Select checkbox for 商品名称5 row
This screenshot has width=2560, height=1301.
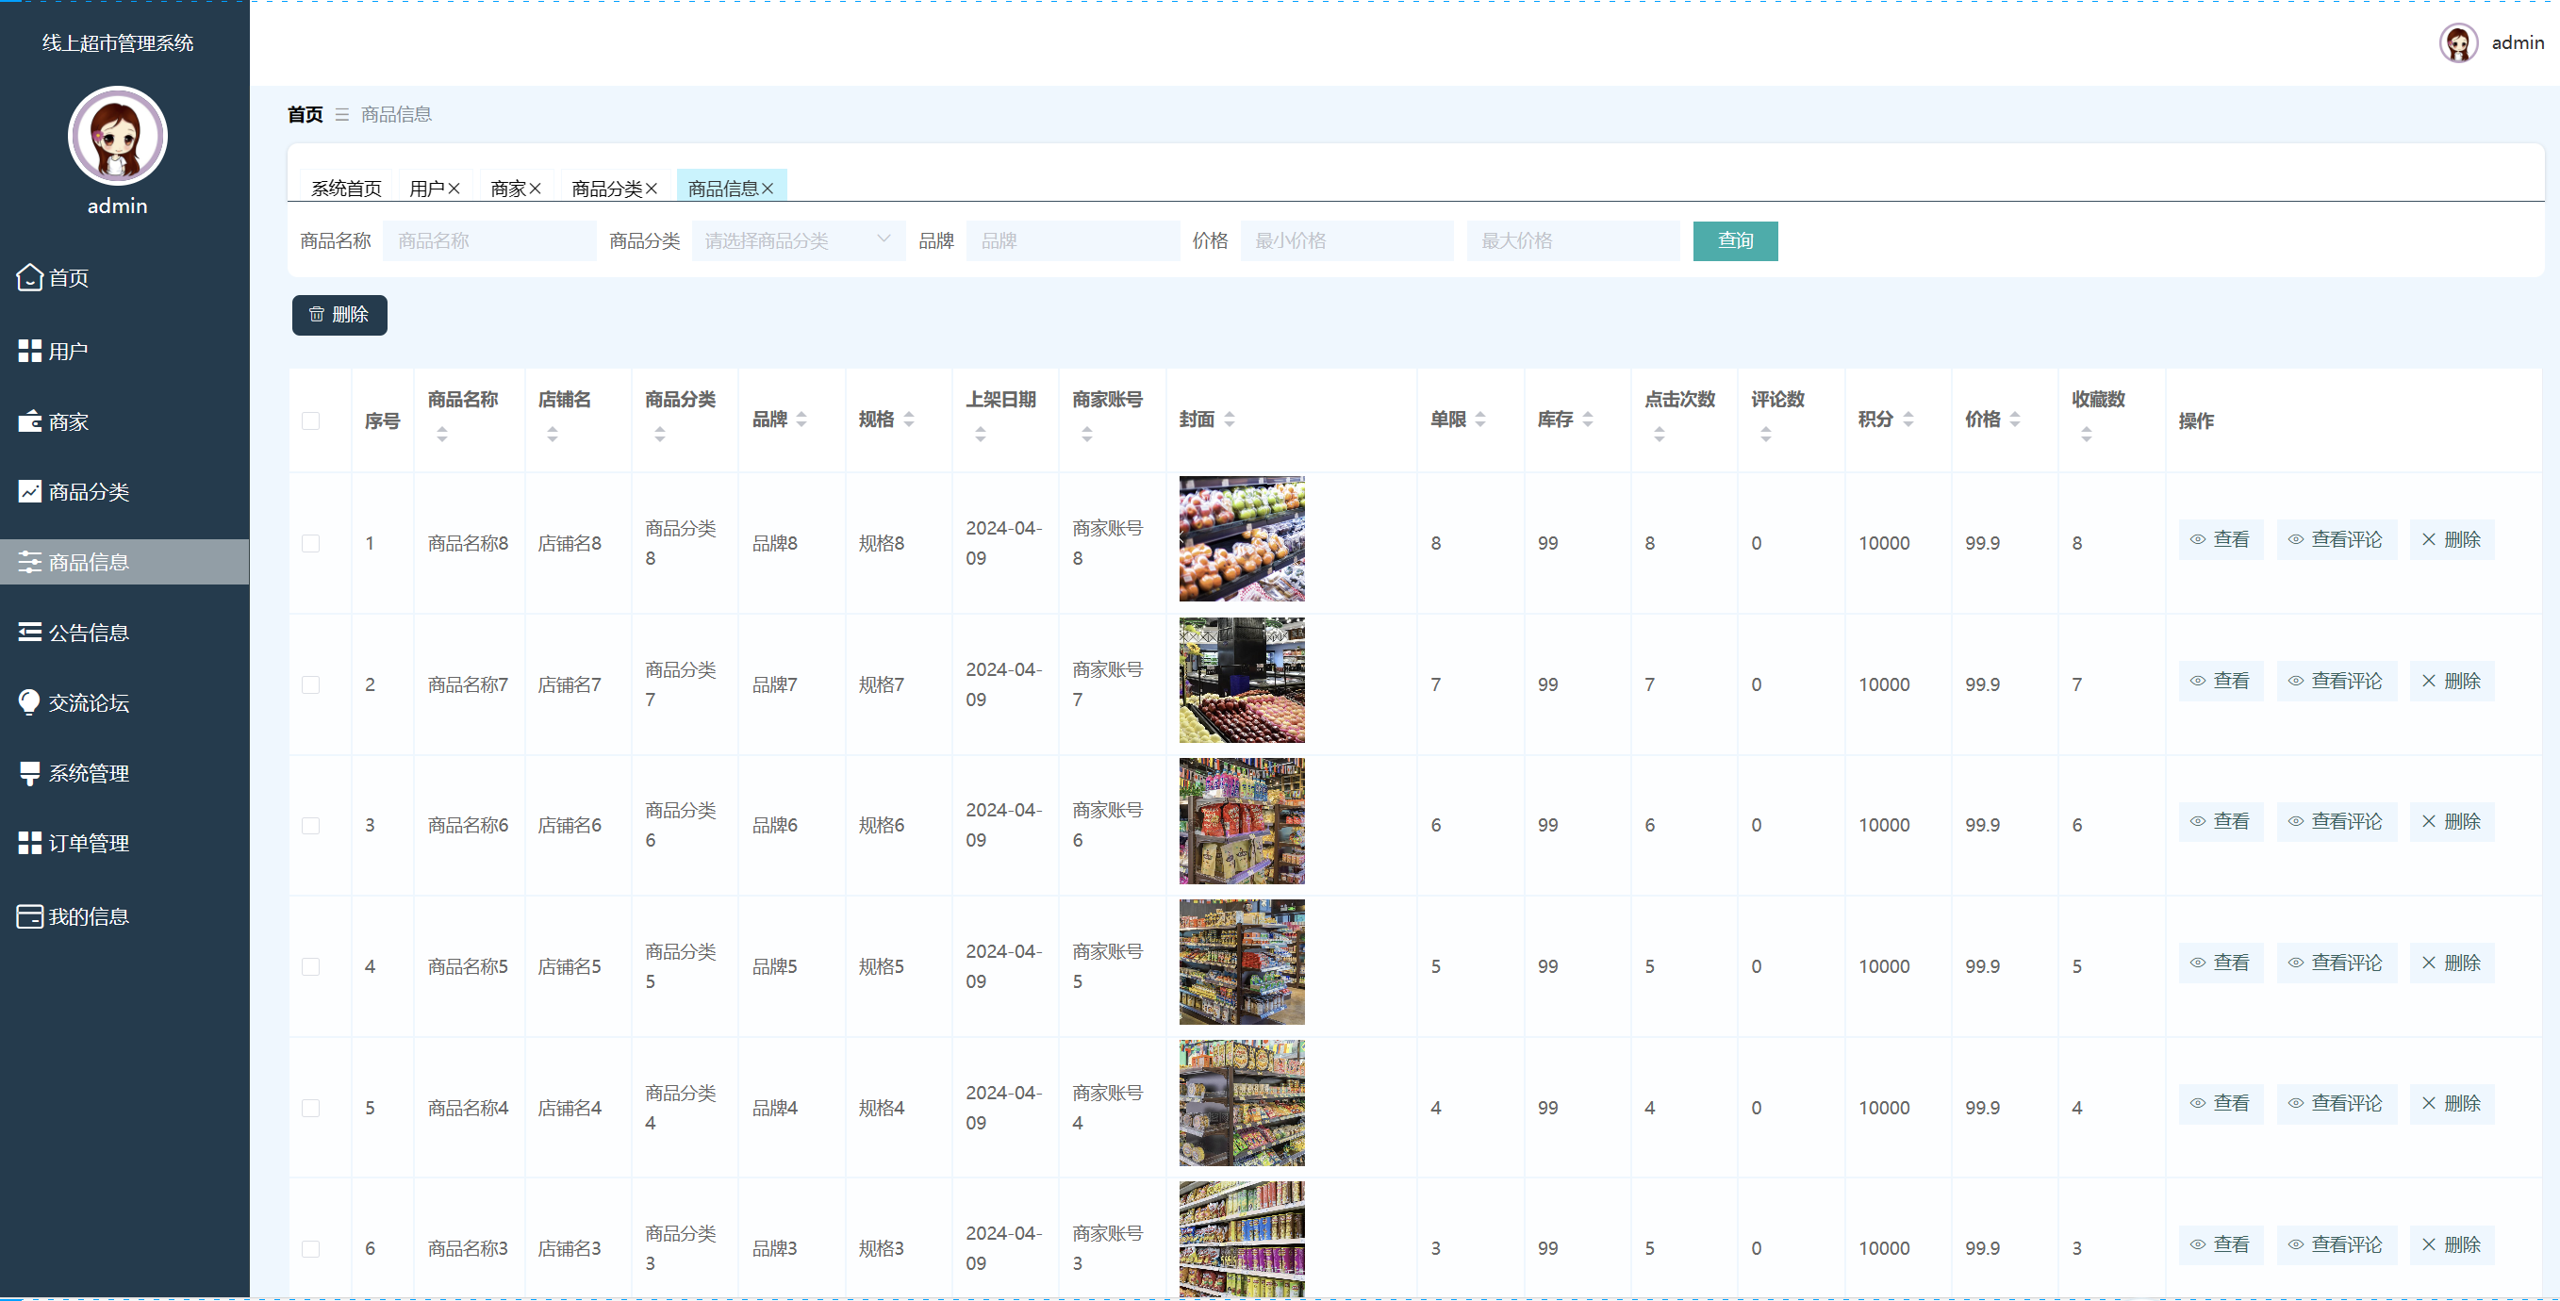[311, 967]
